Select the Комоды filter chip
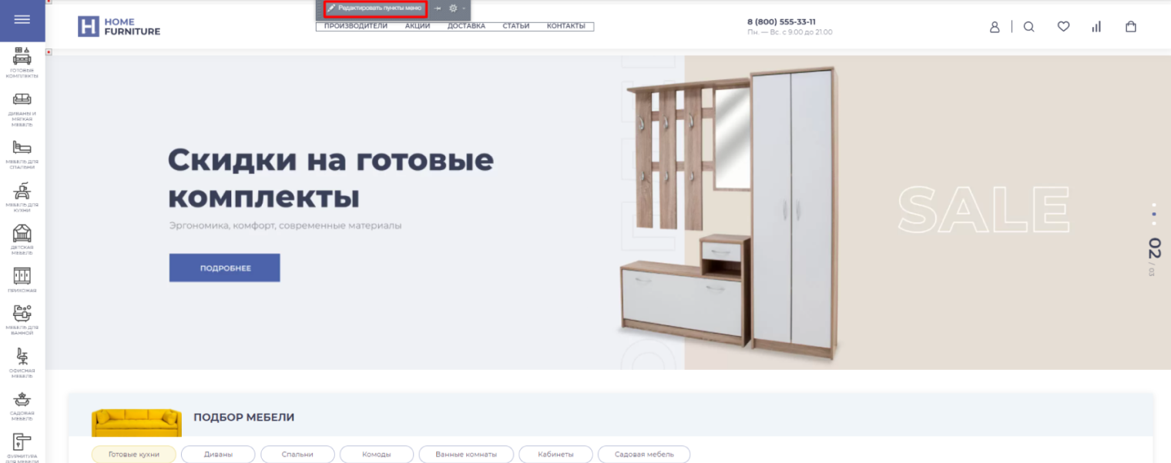The height and width of the screenshot is (463, 1171). coord(377,455)
